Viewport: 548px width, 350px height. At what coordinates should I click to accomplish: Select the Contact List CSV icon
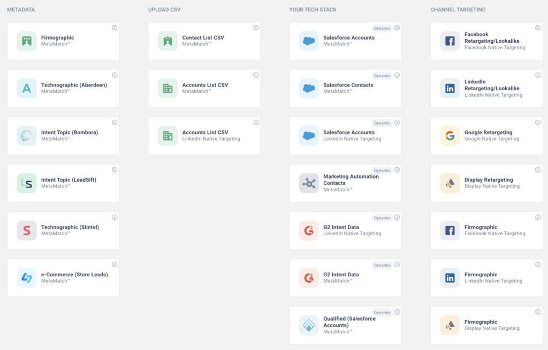[168, 41]
